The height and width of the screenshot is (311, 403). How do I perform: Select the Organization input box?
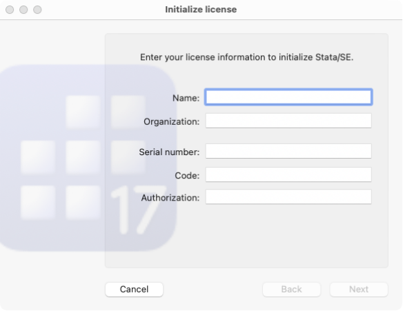click(x=288, y=121)
